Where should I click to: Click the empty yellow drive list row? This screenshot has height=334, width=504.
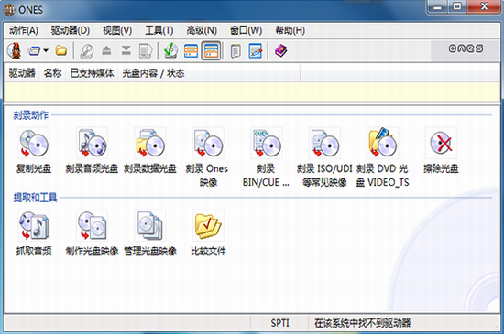coord(252,92)
